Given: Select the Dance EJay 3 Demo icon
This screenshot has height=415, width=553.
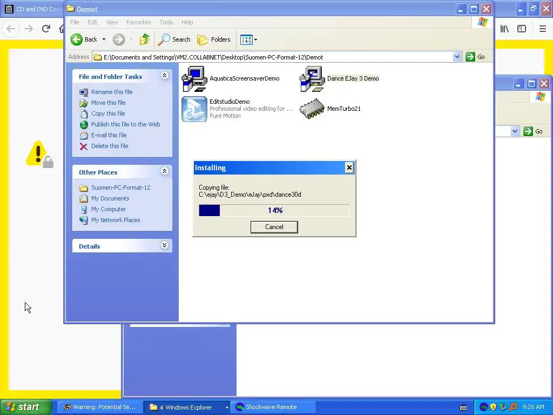Looking at the screenshot, I should click(312, 79).
